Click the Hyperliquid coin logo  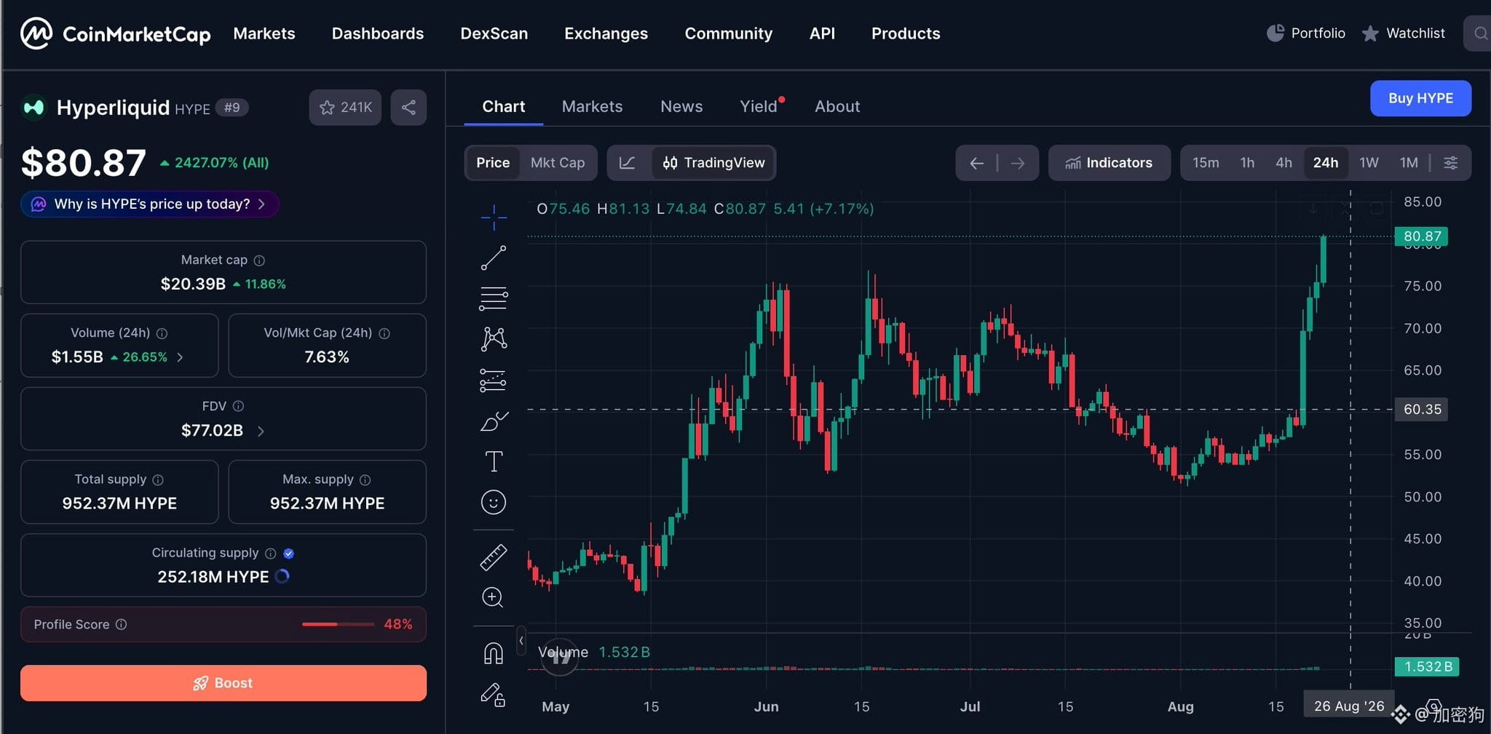[x=33, y=108]
